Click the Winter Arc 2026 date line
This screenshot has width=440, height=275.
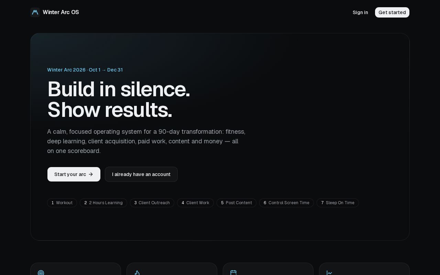point(85,70)
